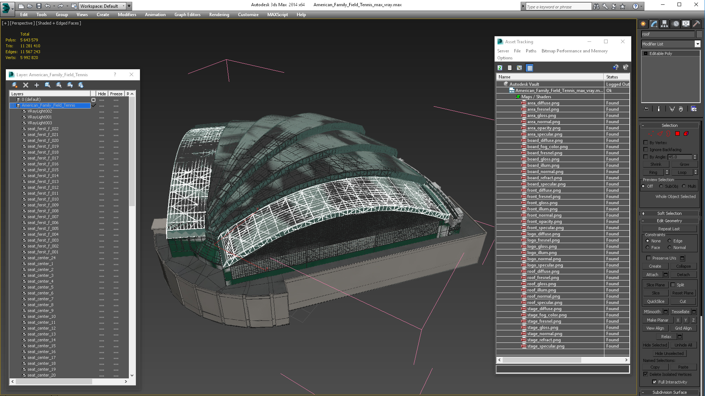Click the Hide Unselected button
Image resolution: width=705 pixels, height=396 pixels.
coord(669,353)
